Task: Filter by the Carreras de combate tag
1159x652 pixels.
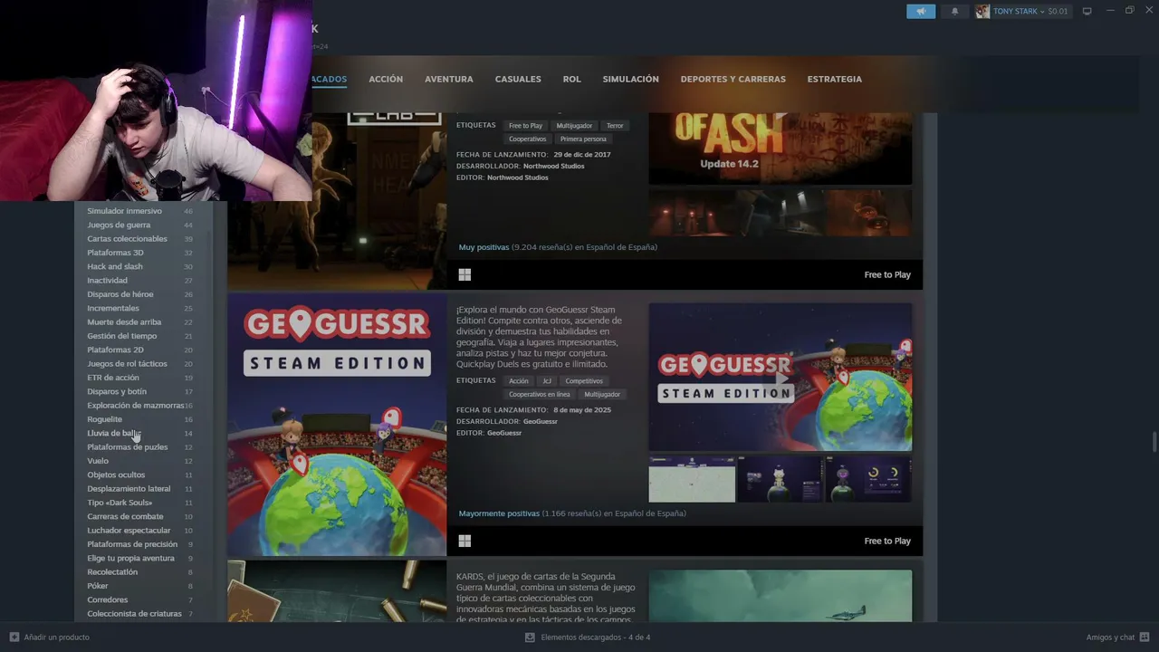Action: [x=125, y=516]
